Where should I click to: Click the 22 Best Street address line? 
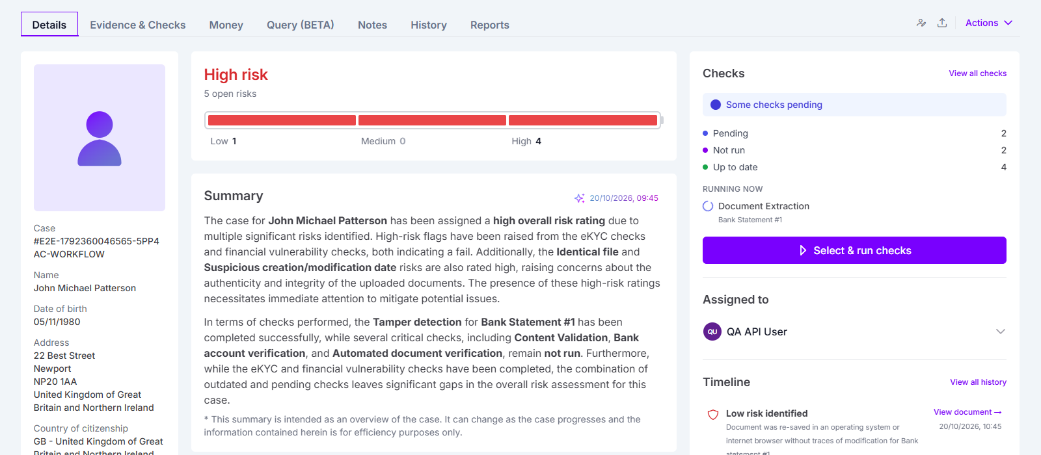tap(64, 356)
